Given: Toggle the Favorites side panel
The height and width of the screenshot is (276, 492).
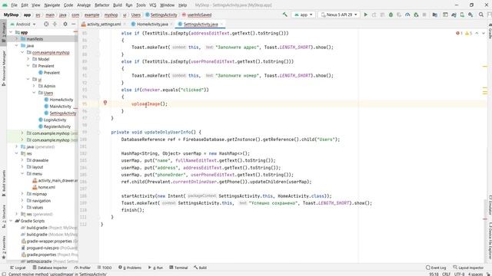Looking at the screenshot, I should tap(3, 247).
